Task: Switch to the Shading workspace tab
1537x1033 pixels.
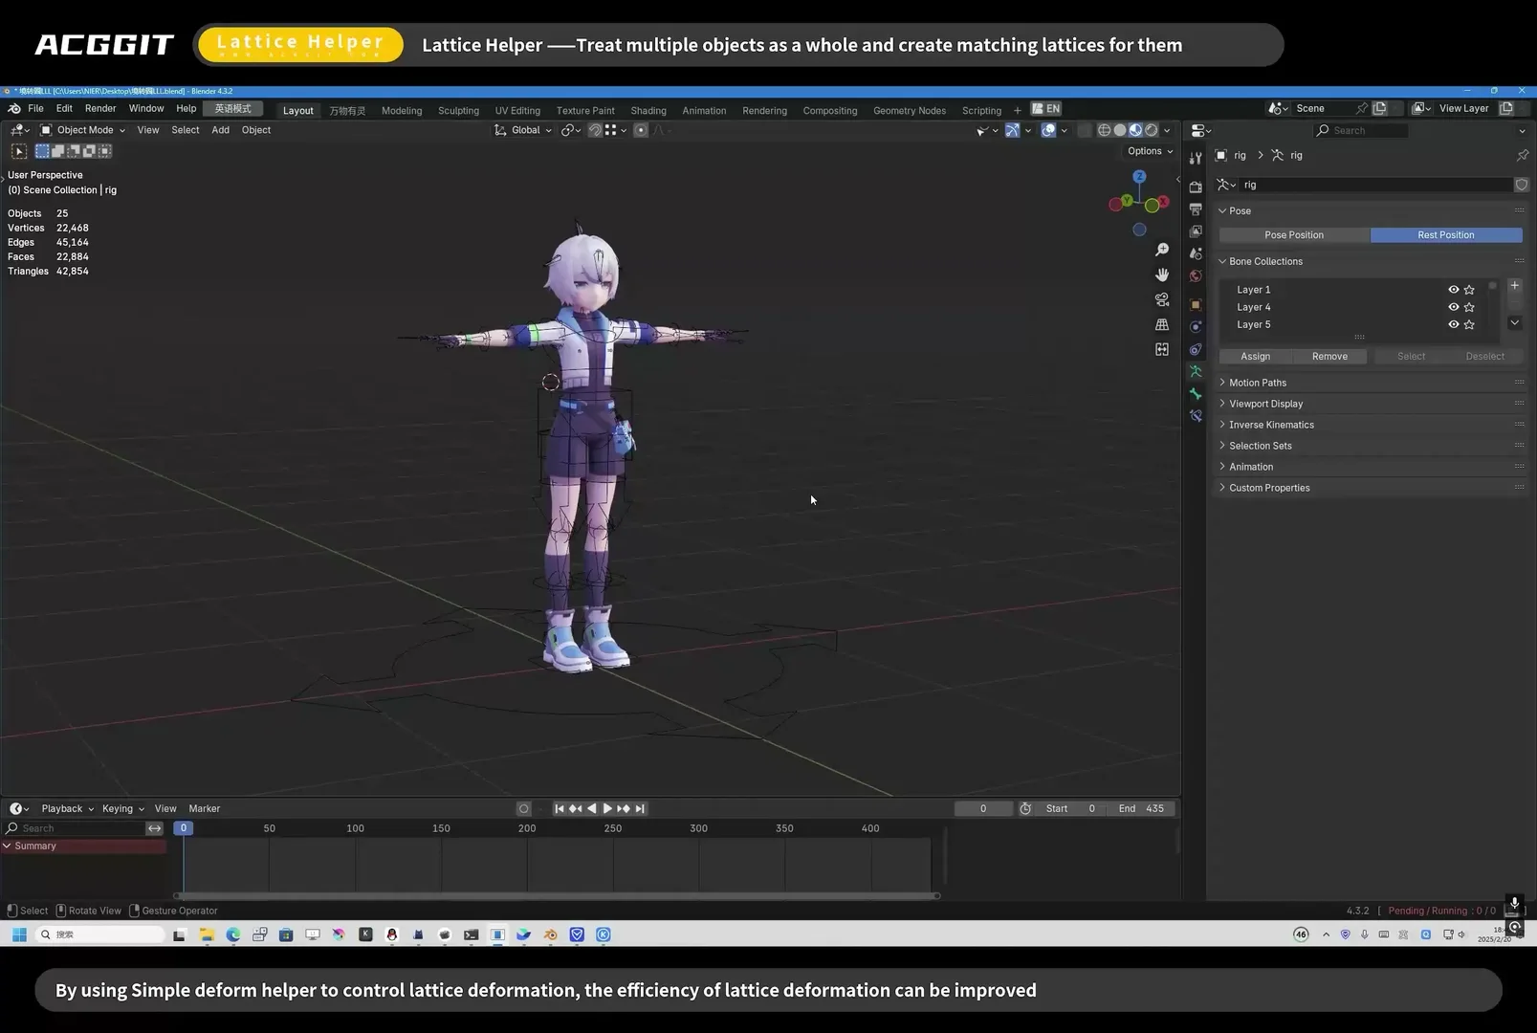Action: (x=648, y=109)
